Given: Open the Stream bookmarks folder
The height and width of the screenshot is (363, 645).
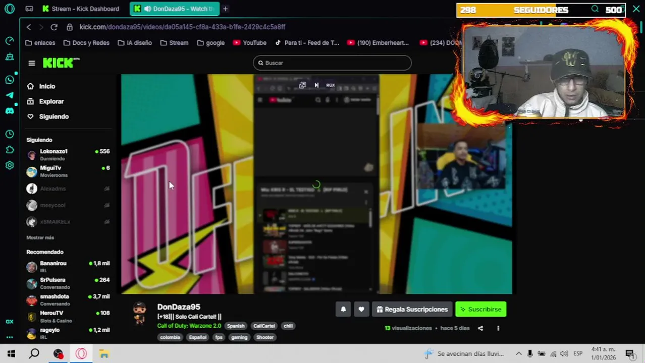Looking at the screenshot, I should [x=174, y=43].
